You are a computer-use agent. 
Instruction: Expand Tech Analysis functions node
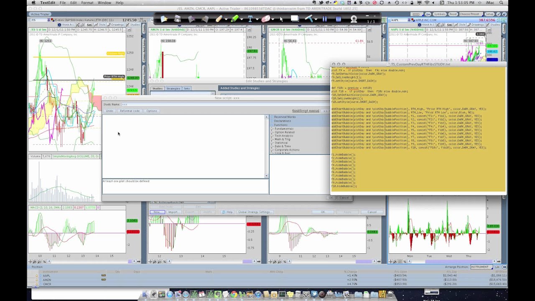click(x=273, y=136)
